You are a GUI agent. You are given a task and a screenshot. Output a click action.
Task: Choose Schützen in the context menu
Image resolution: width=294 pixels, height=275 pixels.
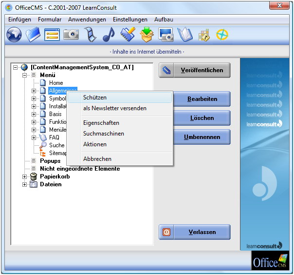(x=120, y=98)
